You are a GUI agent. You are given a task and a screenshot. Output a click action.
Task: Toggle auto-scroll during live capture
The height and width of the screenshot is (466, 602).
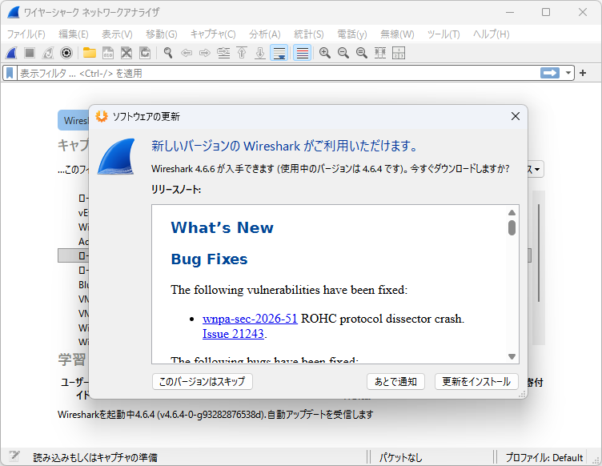click(279, 53)
